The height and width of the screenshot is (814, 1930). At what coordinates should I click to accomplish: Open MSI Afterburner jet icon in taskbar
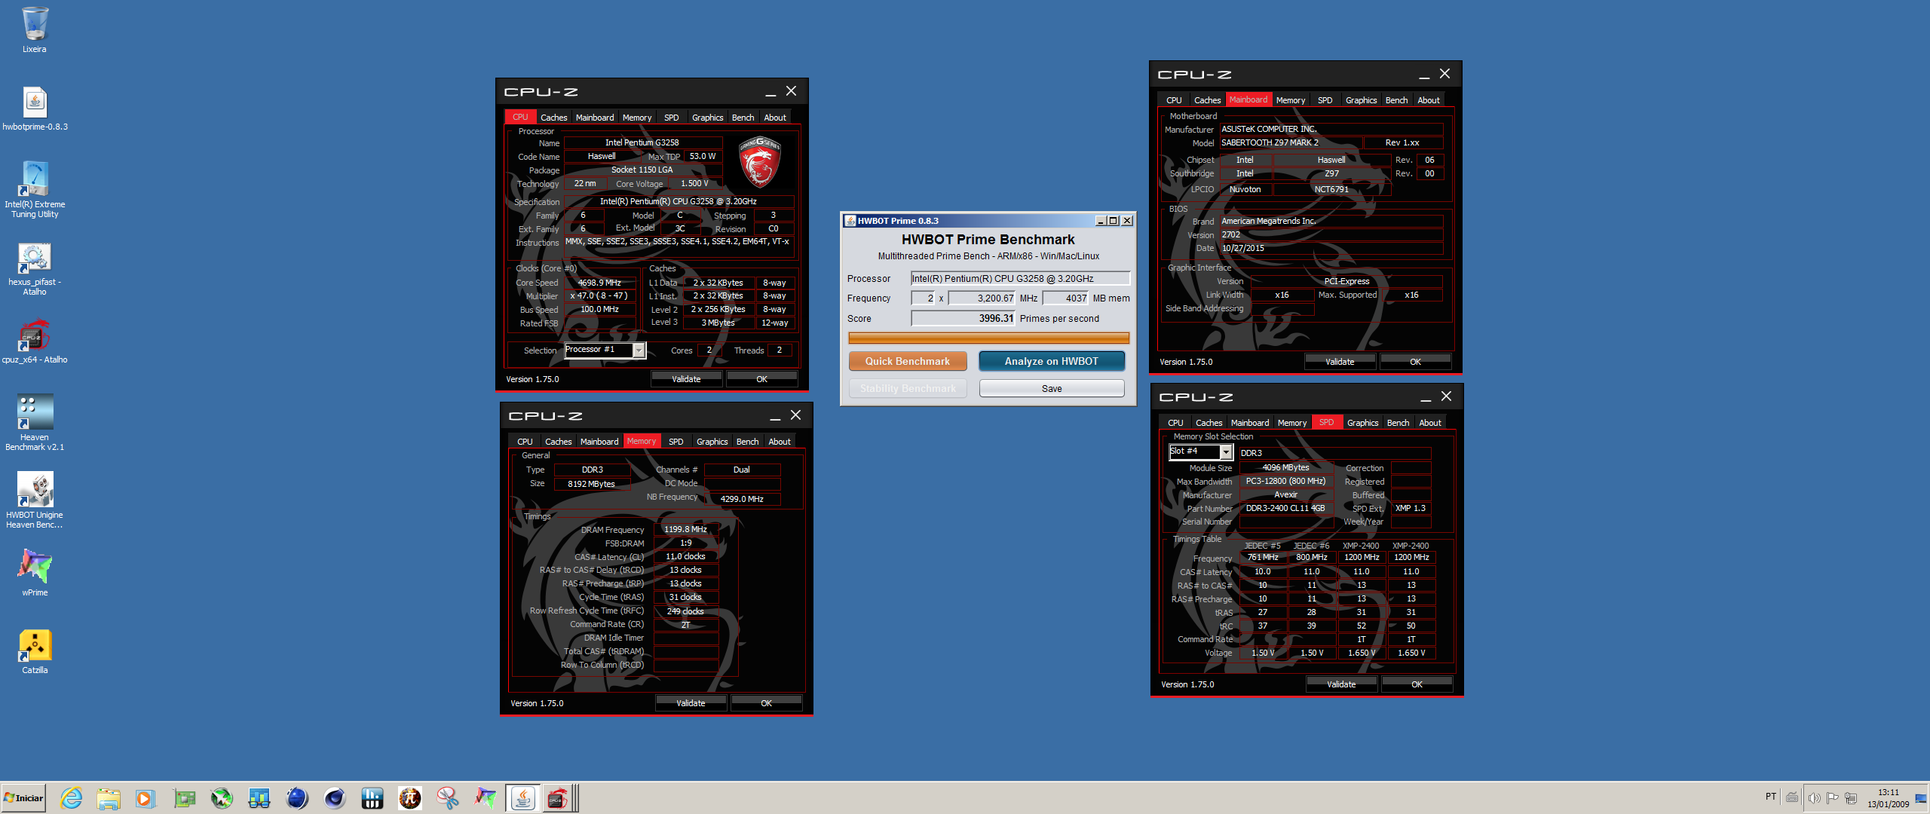pos(222,798)
